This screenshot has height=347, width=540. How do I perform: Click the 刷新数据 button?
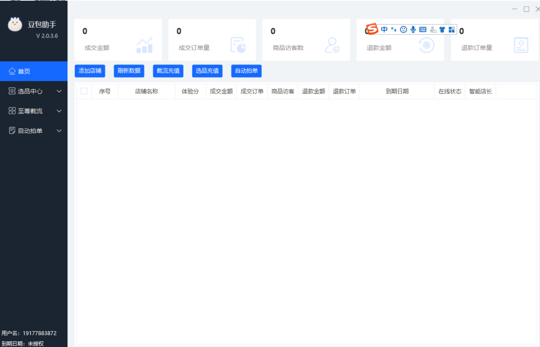click(129, 71)
